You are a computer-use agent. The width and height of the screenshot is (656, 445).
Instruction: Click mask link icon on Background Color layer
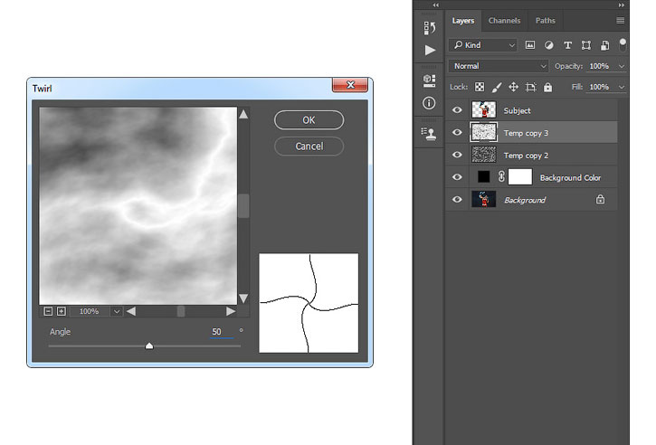[501, 176]
